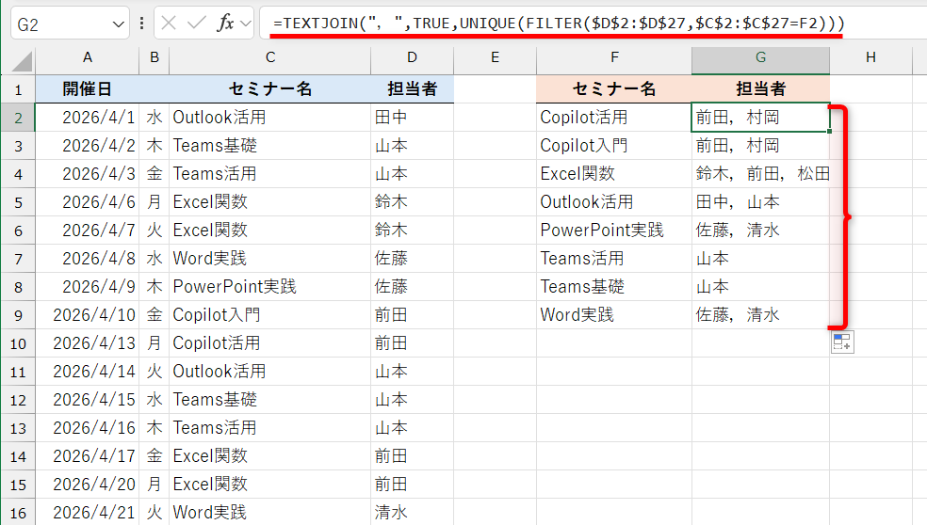Select cell G6 with 佐藤, 清水
Screen dimensions: 927x525
tap(760, 230)
